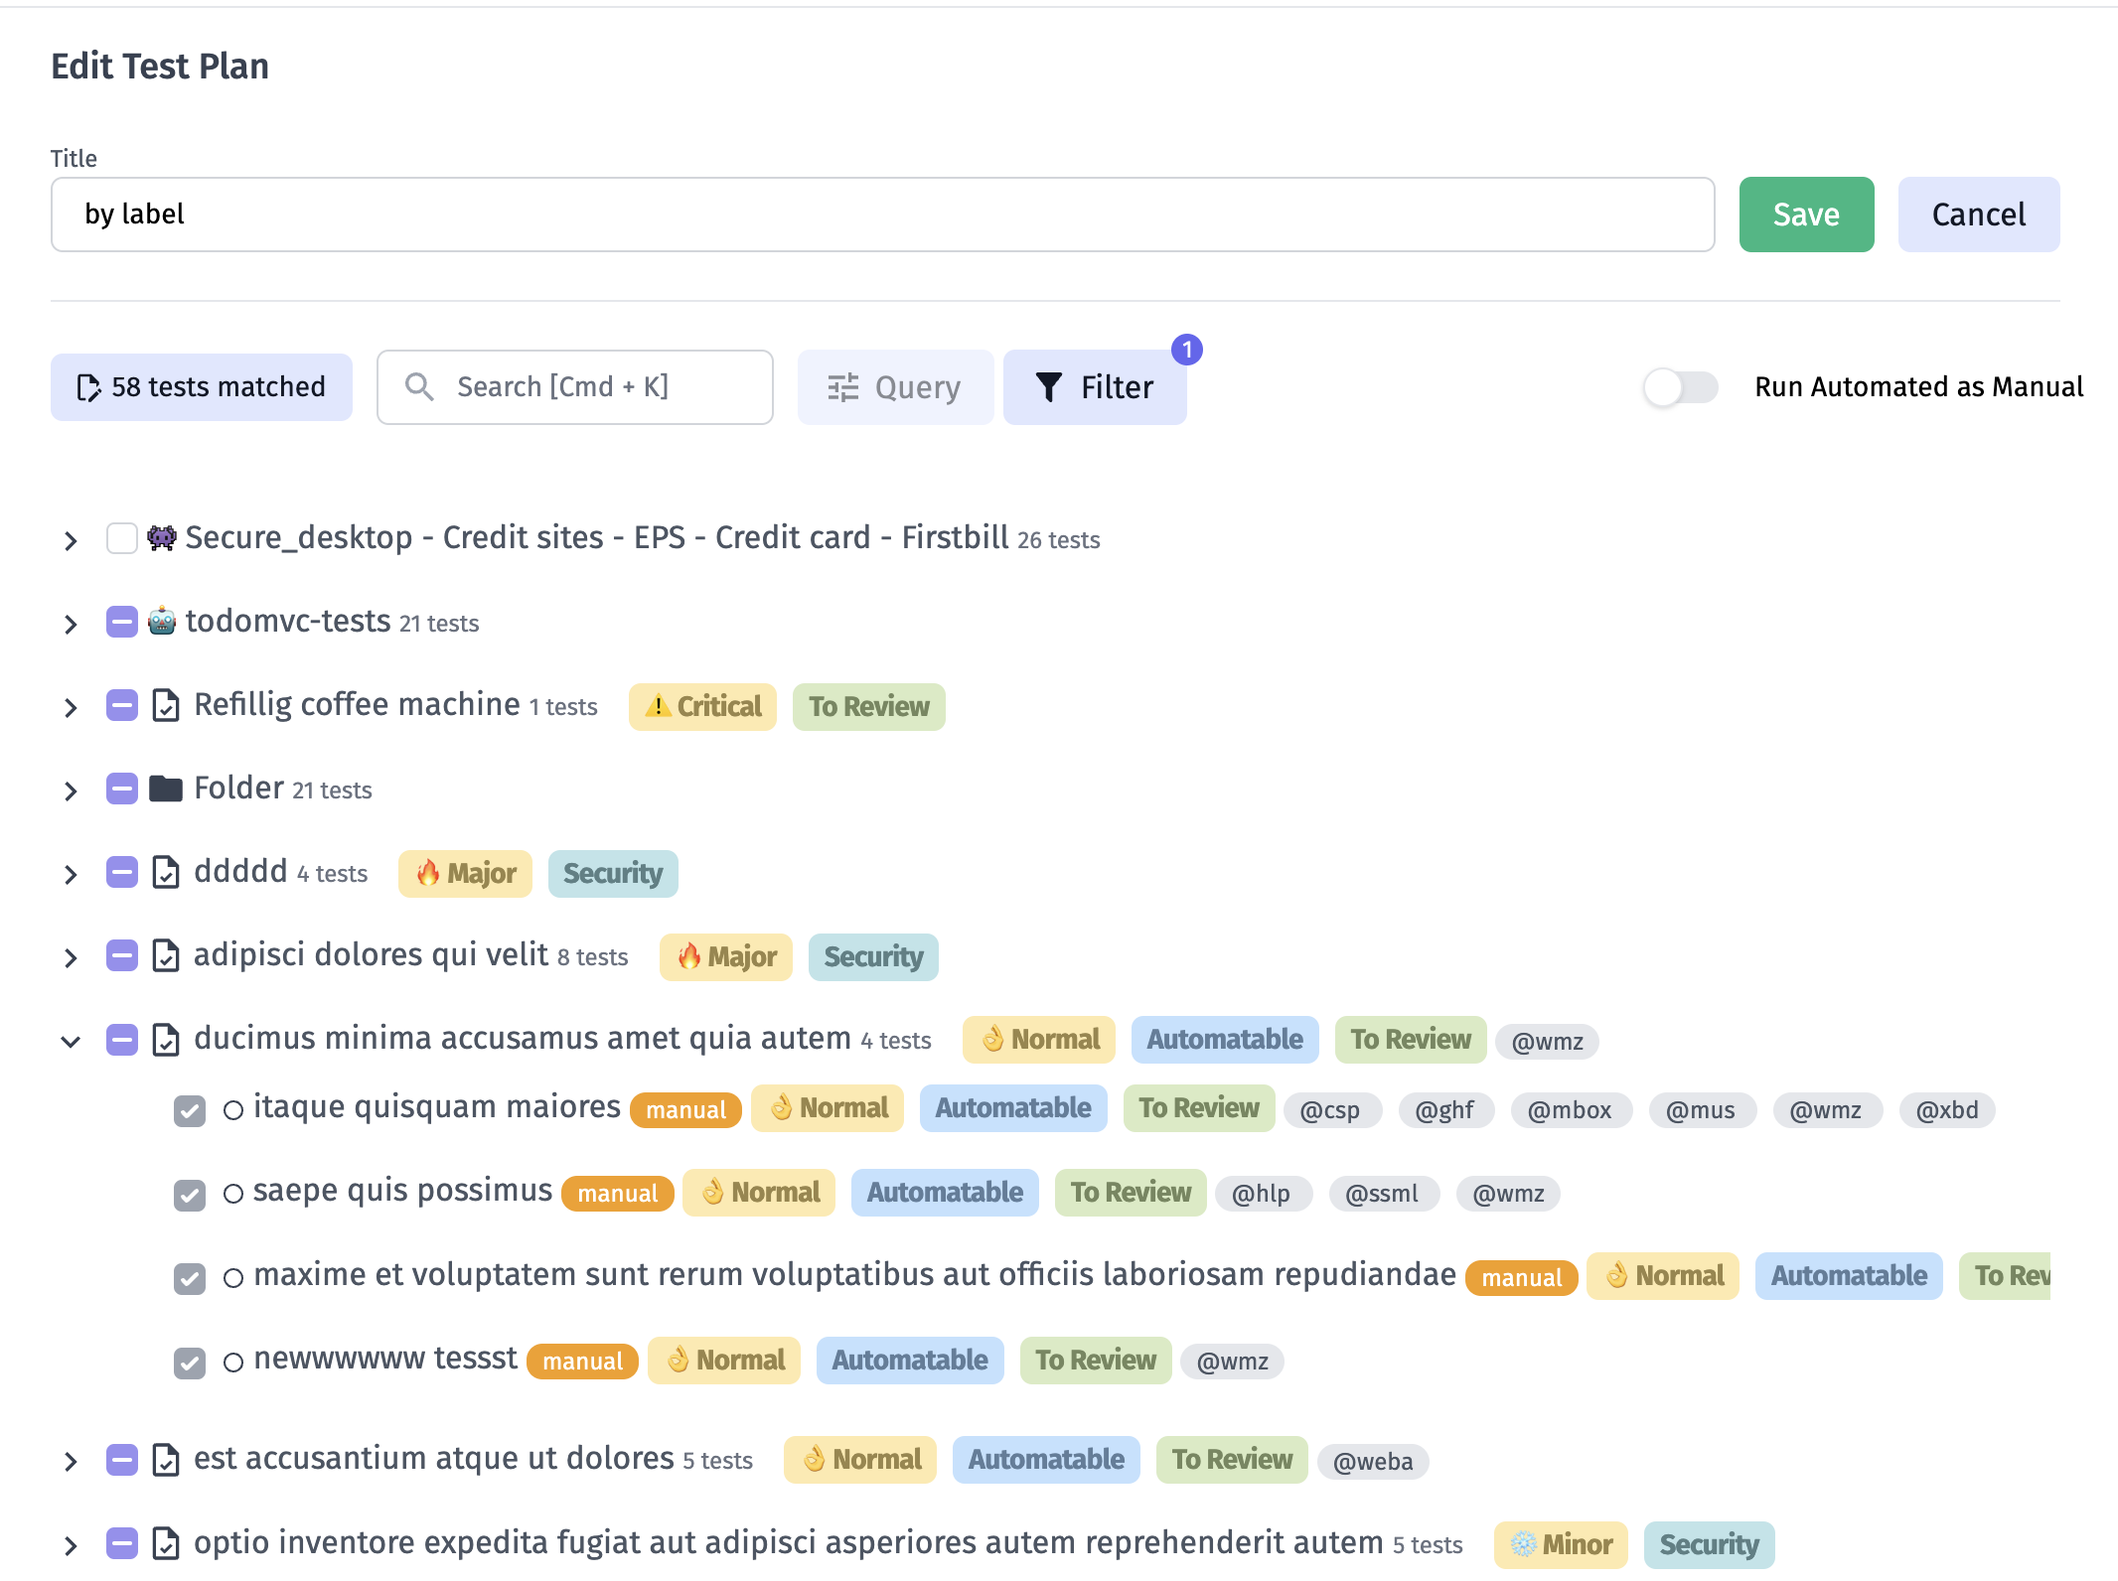
Task: Click the file icon beside ducimus minima accusamus
Action: [x=166, y=1040]
